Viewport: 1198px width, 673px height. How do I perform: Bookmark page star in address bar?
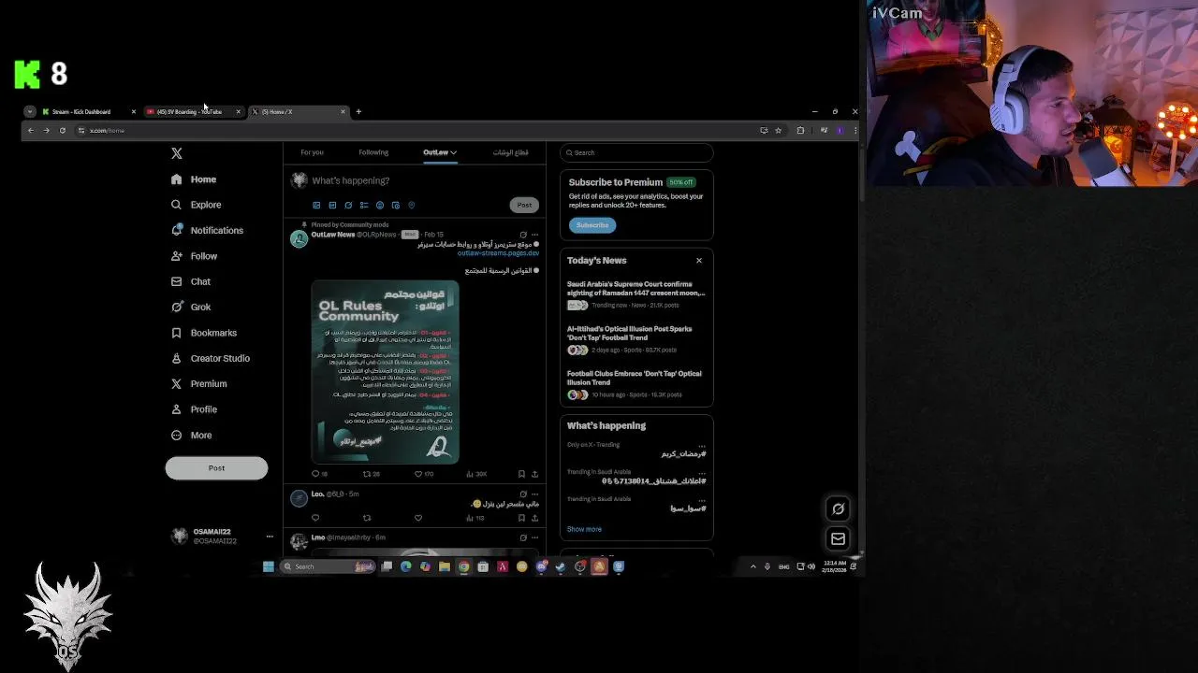(778, 131)
